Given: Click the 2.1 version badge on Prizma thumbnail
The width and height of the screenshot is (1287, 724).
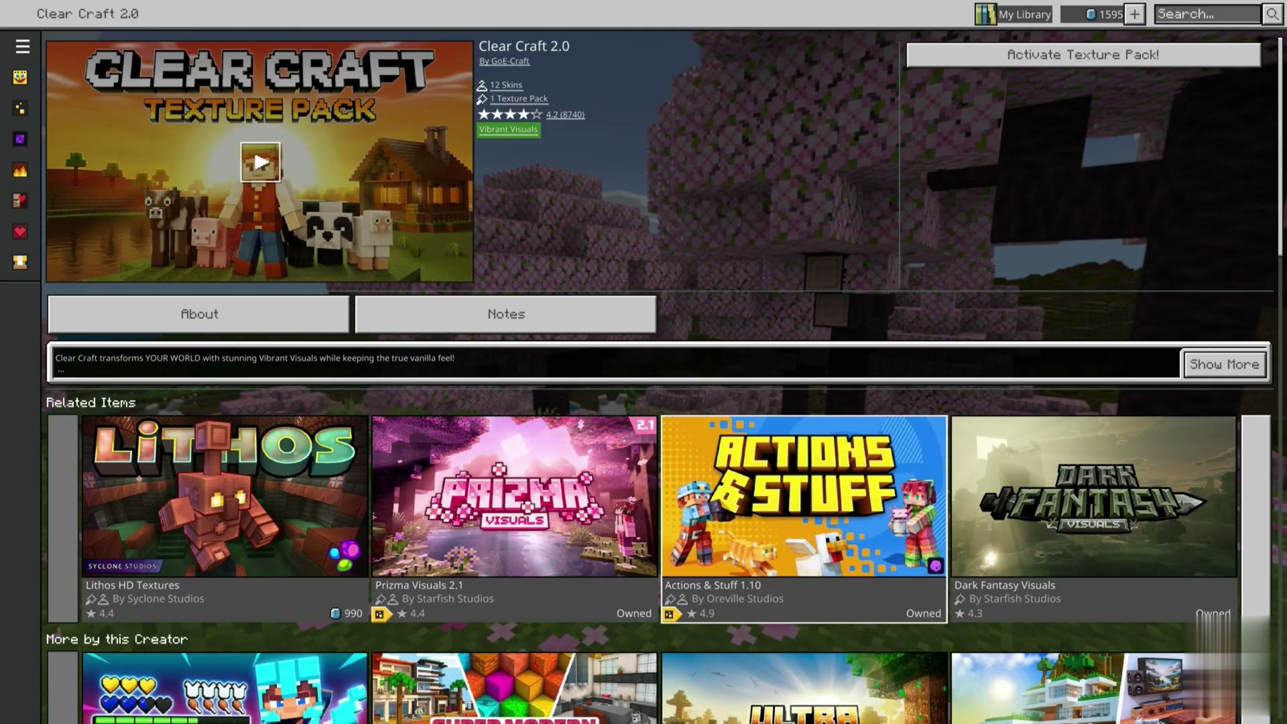Looking at the screenshot, I should click(x=644, y=424).
